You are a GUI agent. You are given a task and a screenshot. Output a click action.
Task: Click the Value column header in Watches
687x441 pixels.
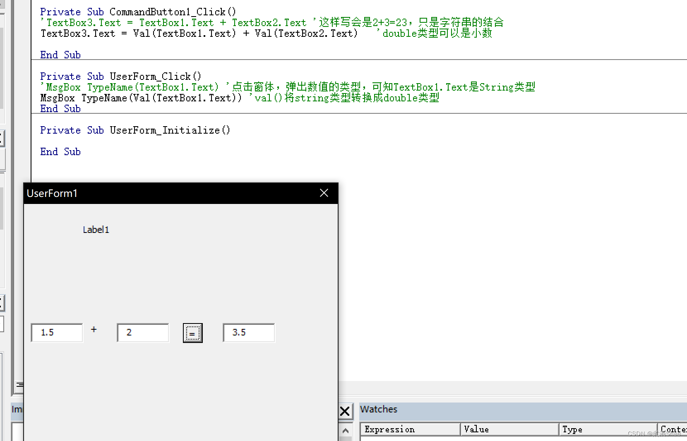pyautogui.click(x=510, y=429)
